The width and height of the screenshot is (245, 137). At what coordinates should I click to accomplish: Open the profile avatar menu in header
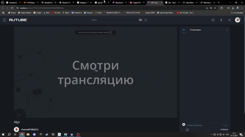click(x=237, y=20)
